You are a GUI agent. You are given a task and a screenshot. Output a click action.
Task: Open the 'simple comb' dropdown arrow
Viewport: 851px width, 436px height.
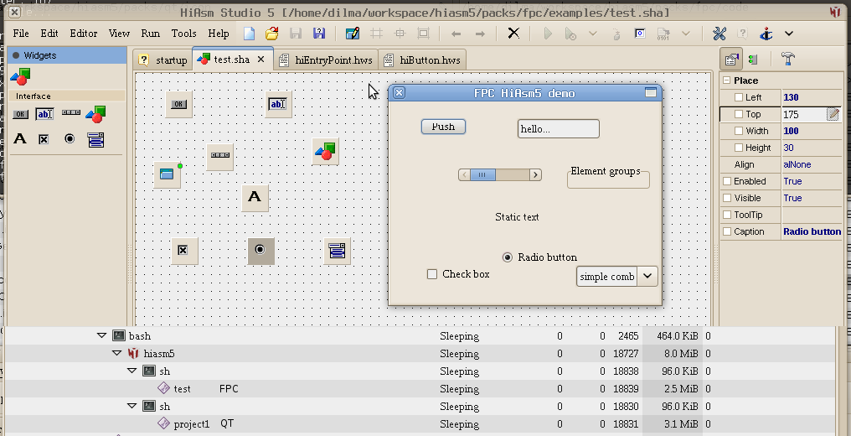tap(647, 276)
